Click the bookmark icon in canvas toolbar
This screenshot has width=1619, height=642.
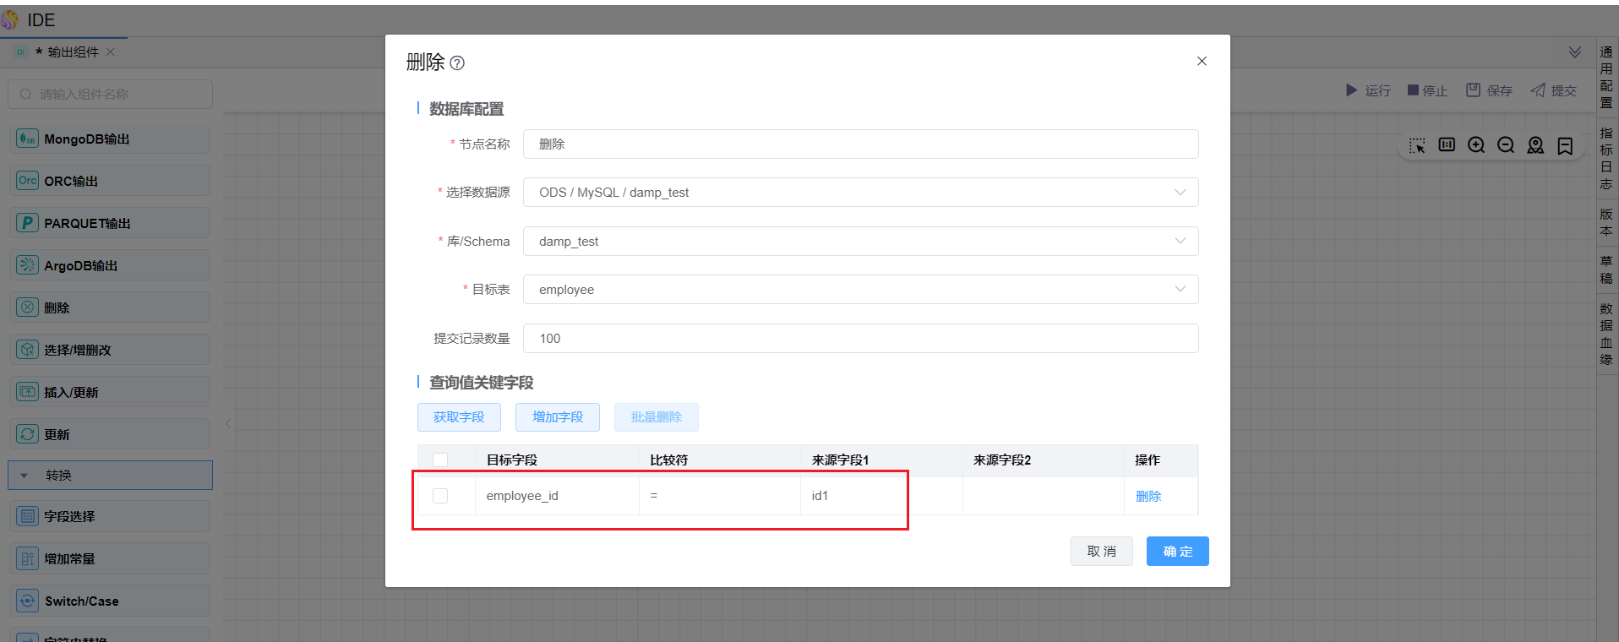coord(1565,146)
